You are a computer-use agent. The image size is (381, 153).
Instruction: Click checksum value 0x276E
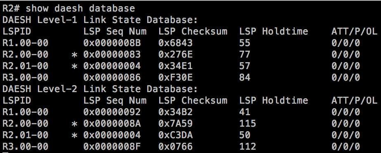coord(175,54)
